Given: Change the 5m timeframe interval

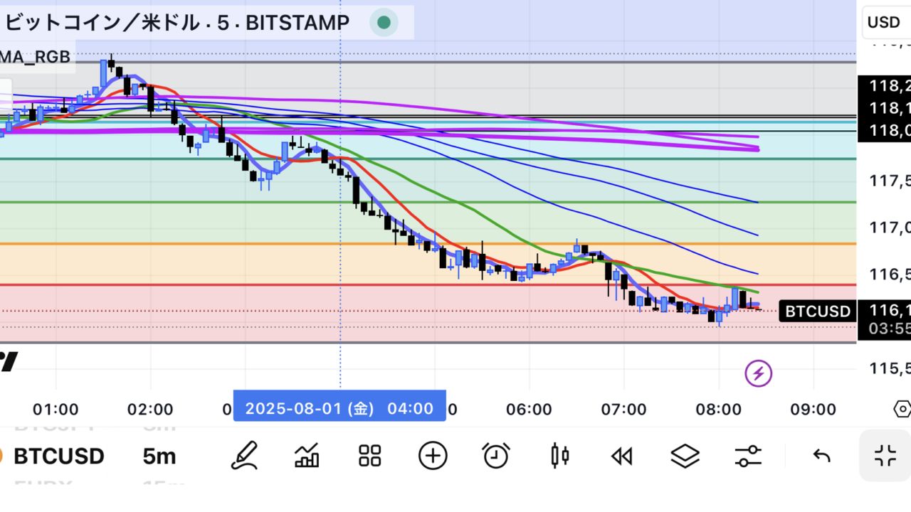Looking at the screenshot, I should (x=159, y=456).
